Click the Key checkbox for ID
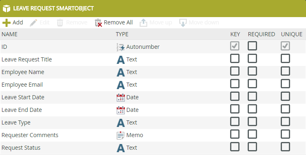The height and width of the screenshot is (155, 306). pos(235,46)
